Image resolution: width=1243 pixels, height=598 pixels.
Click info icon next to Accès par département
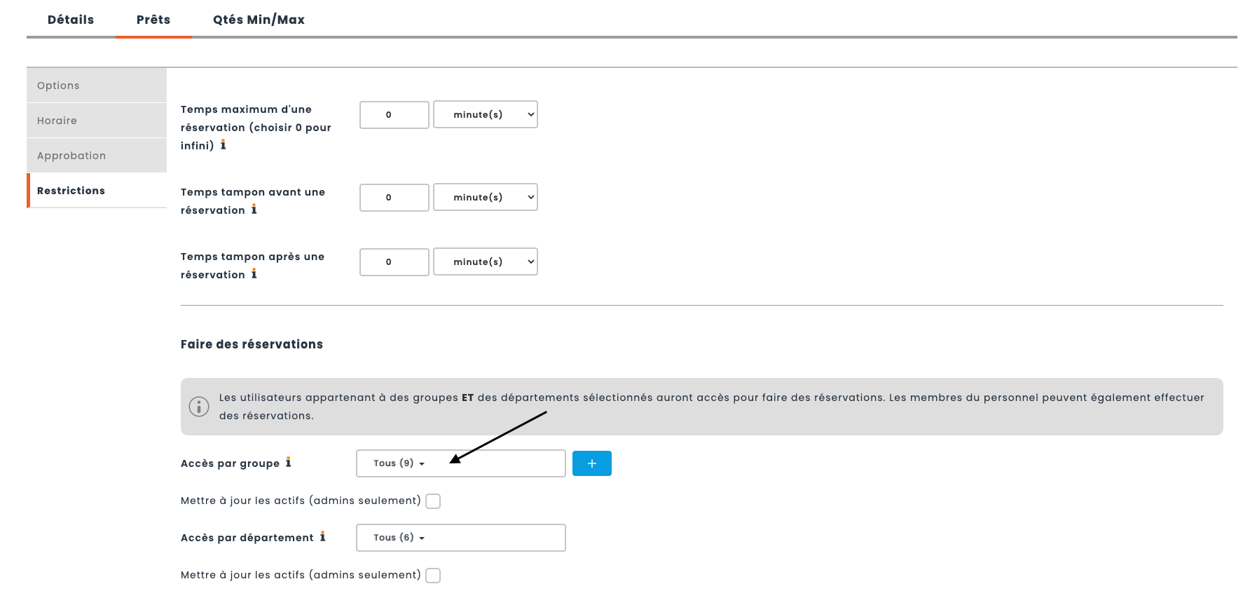click(322, 537)
